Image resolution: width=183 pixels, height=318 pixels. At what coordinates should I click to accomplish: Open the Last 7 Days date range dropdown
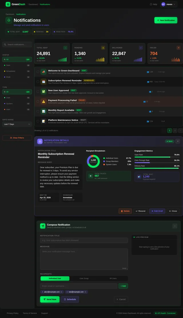point(17,124)
